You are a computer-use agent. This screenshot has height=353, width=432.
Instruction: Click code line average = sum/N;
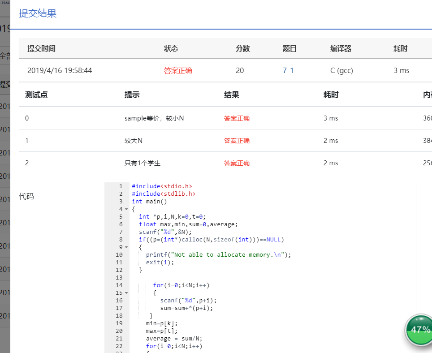click(x=174, y=339)
